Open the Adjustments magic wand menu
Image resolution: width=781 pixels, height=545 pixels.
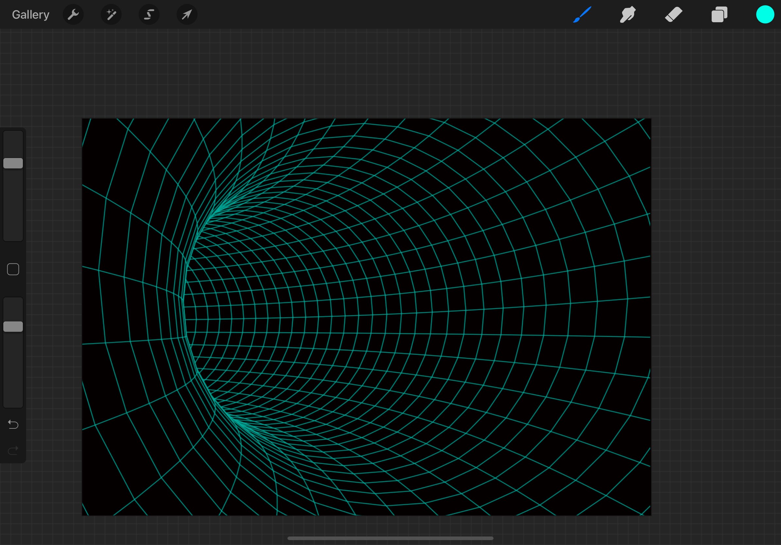[x=111, y=15]
